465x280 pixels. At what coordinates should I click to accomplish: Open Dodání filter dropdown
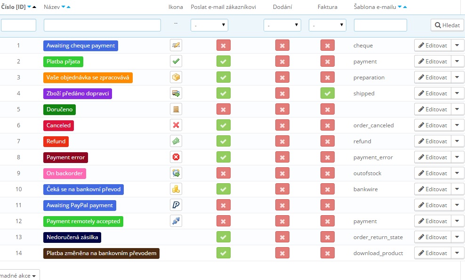click(282, 25)
